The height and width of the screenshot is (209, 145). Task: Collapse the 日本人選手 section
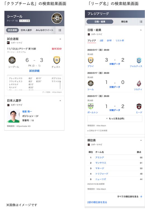click(60, 101)
